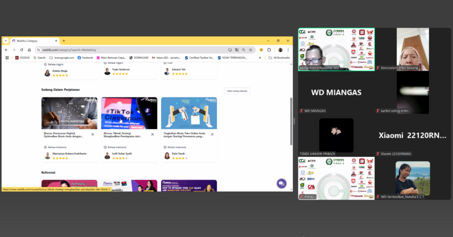Open the Facebook bookmark

[85, 58]
